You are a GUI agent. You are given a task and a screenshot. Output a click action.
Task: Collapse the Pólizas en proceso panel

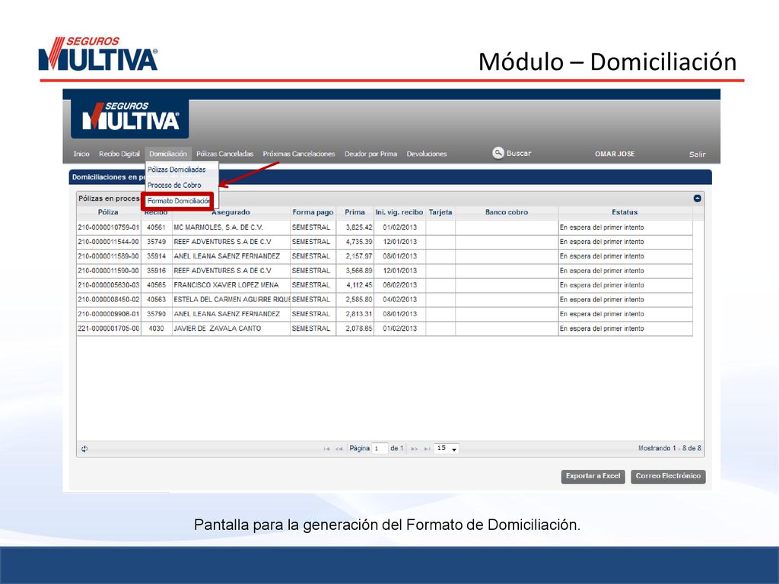coord(697,198)
